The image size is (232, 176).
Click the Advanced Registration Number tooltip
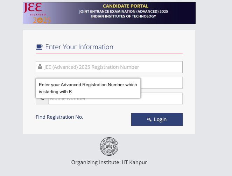pyautogui.click(x=88, y=88)
